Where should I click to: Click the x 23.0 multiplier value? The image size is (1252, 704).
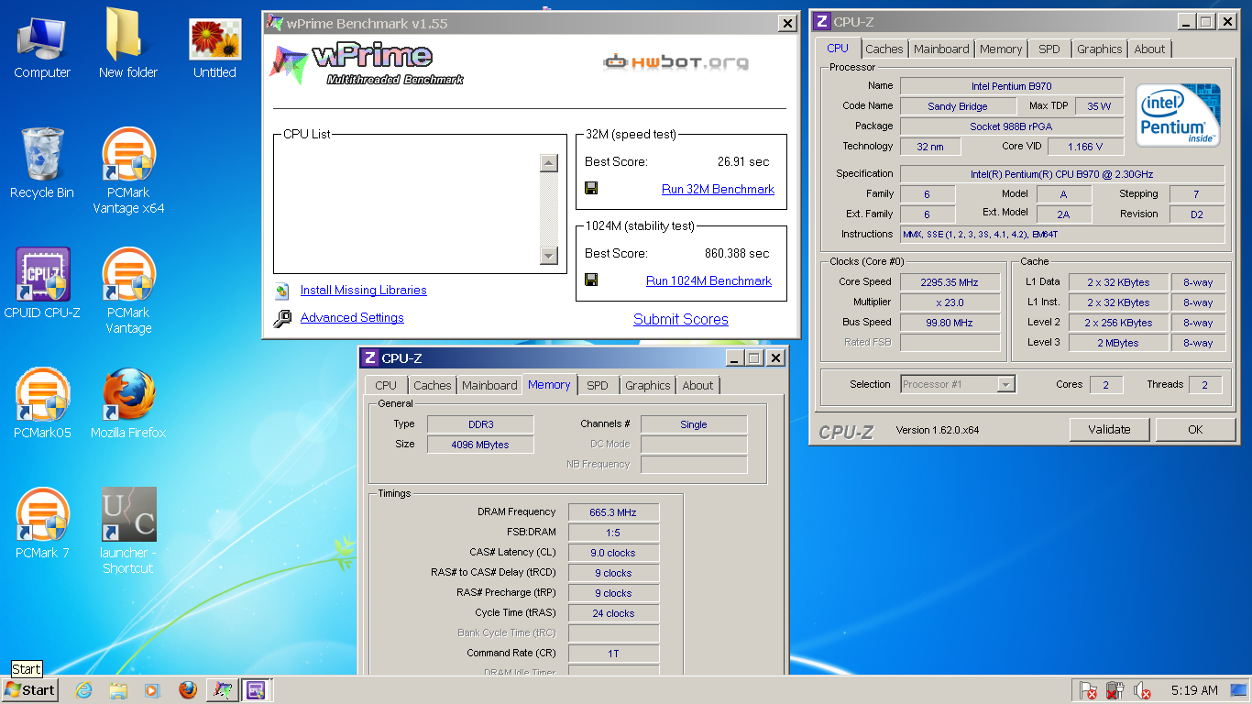(x=950, y=302)
